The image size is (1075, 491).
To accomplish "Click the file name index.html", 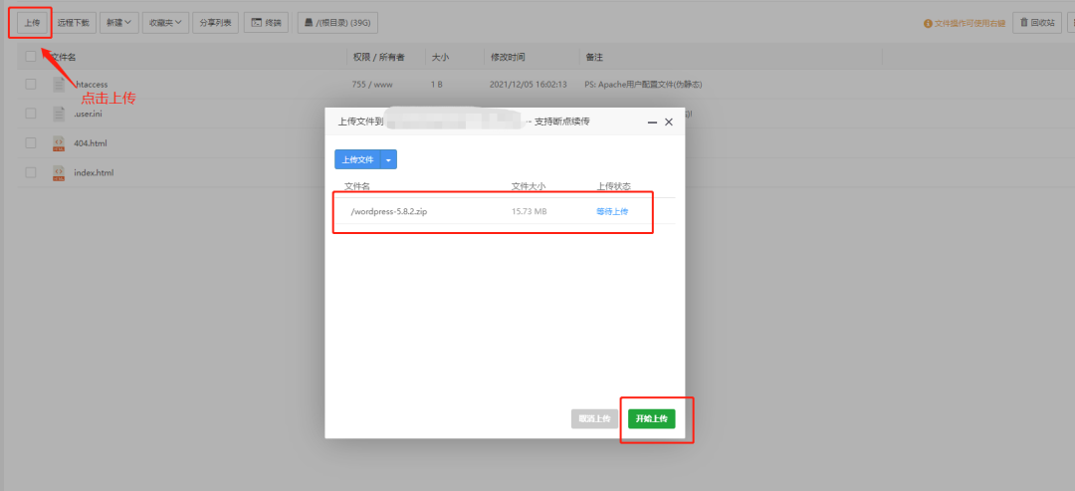I will coord(94,173).
